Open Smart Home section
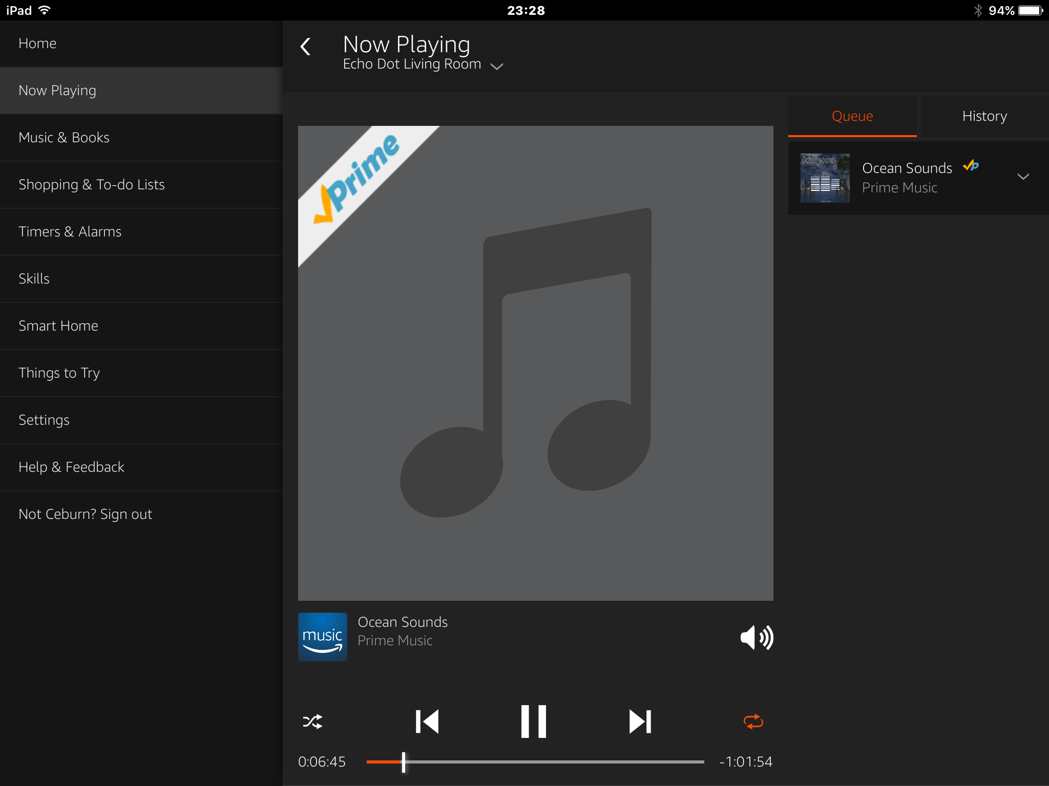 (x=141, y=326)
